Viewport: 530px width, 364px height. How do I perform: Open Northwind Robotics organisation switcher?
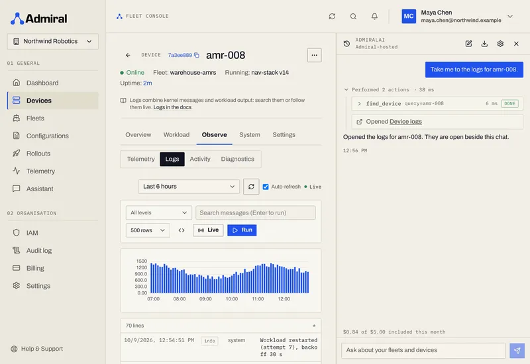pos(53,42)
